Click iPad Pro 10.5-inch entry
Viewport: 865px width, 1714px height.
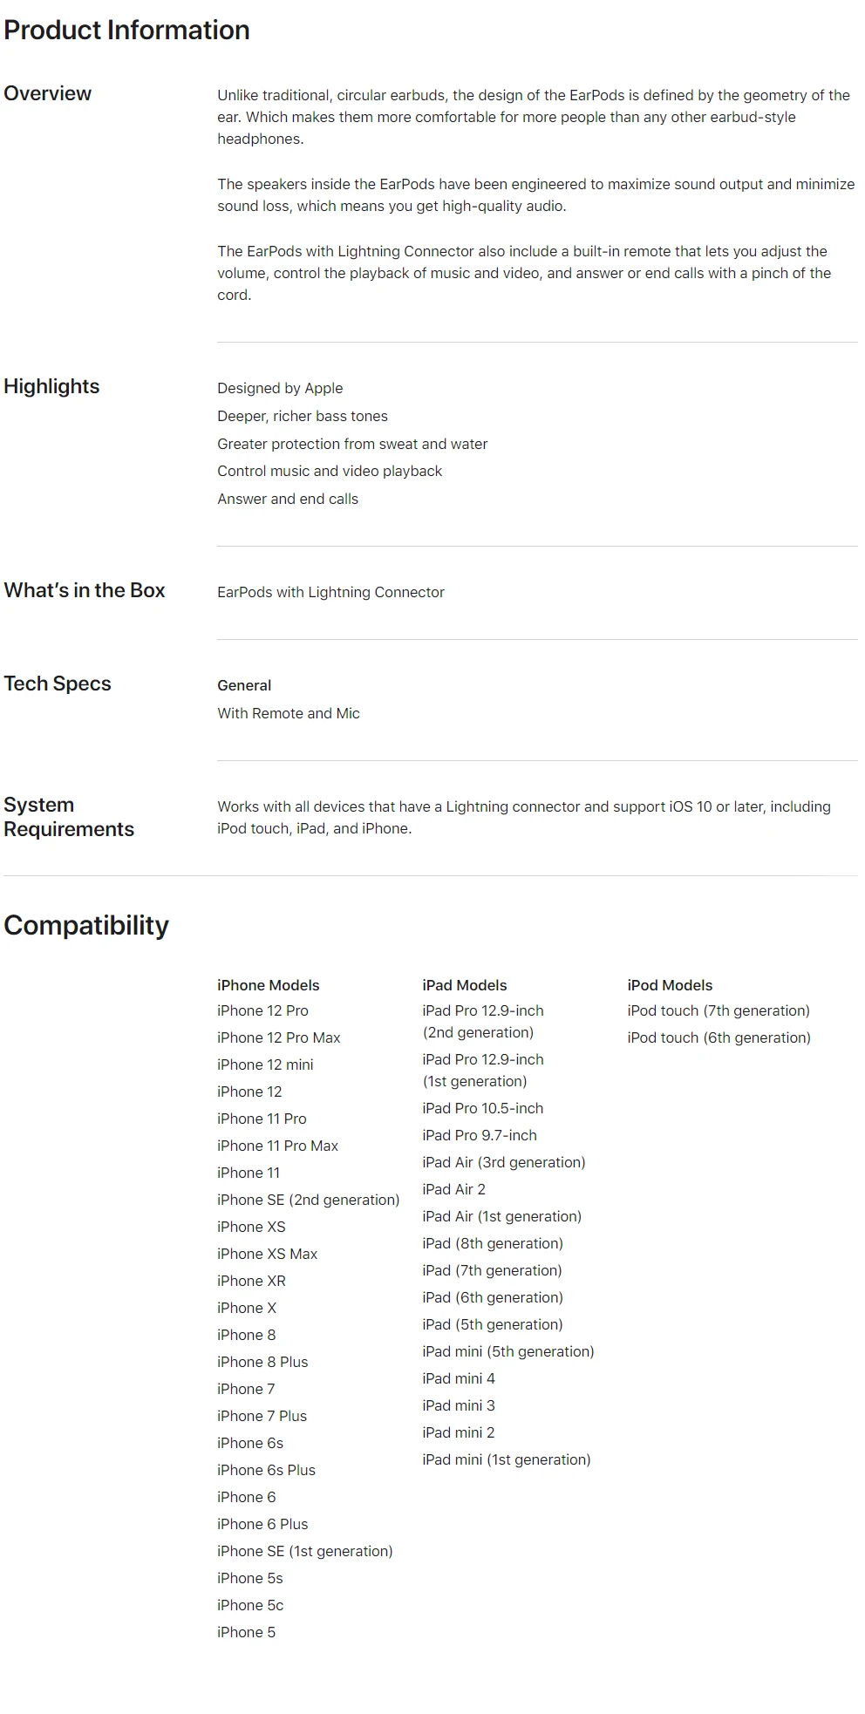tap(482, 1108)
